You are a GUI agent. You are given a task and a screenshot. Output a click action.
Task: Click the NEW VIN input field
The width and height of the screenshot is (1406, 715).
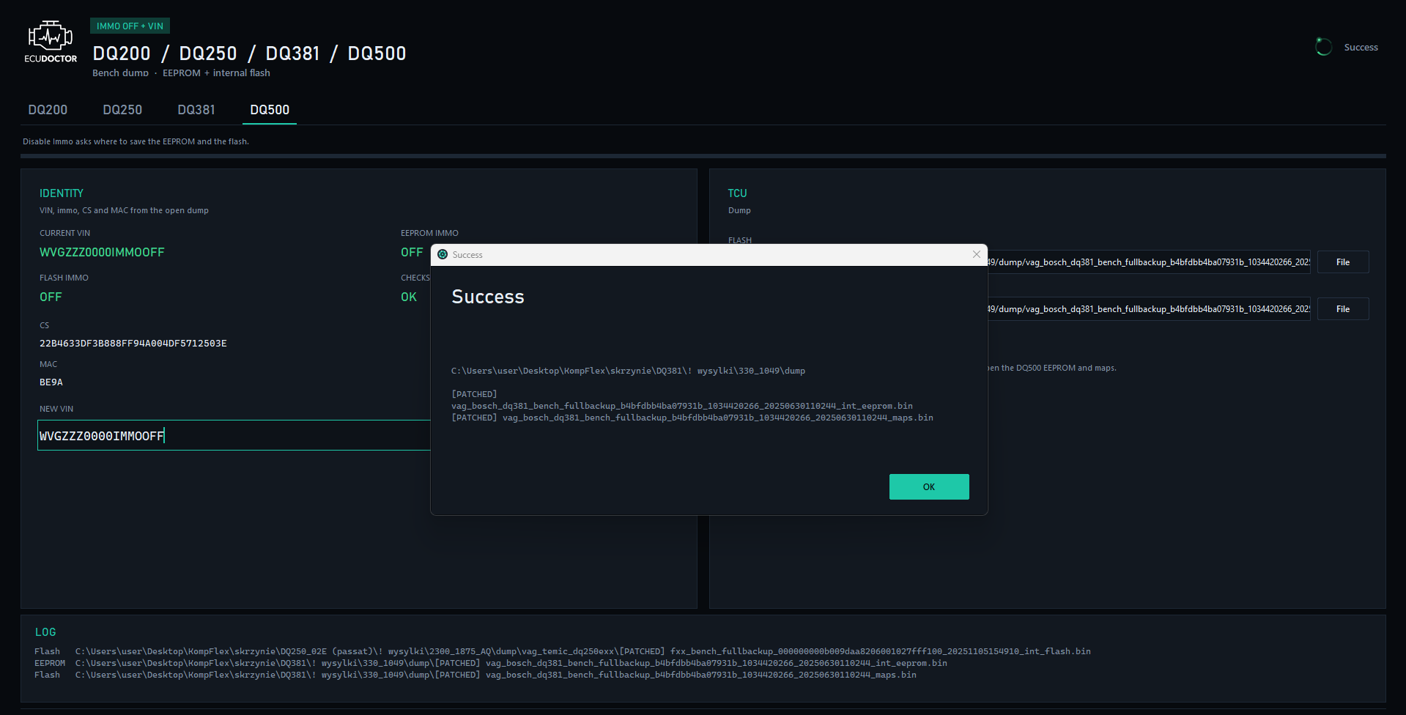pos(234,435)
